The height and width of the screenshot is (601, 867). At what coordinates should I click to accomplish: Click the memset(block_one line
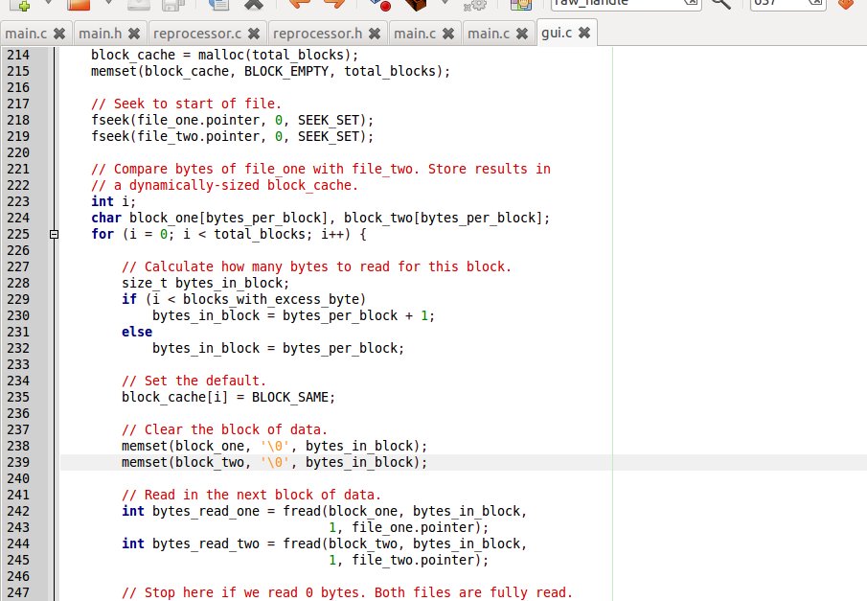[x=274, y=446]
